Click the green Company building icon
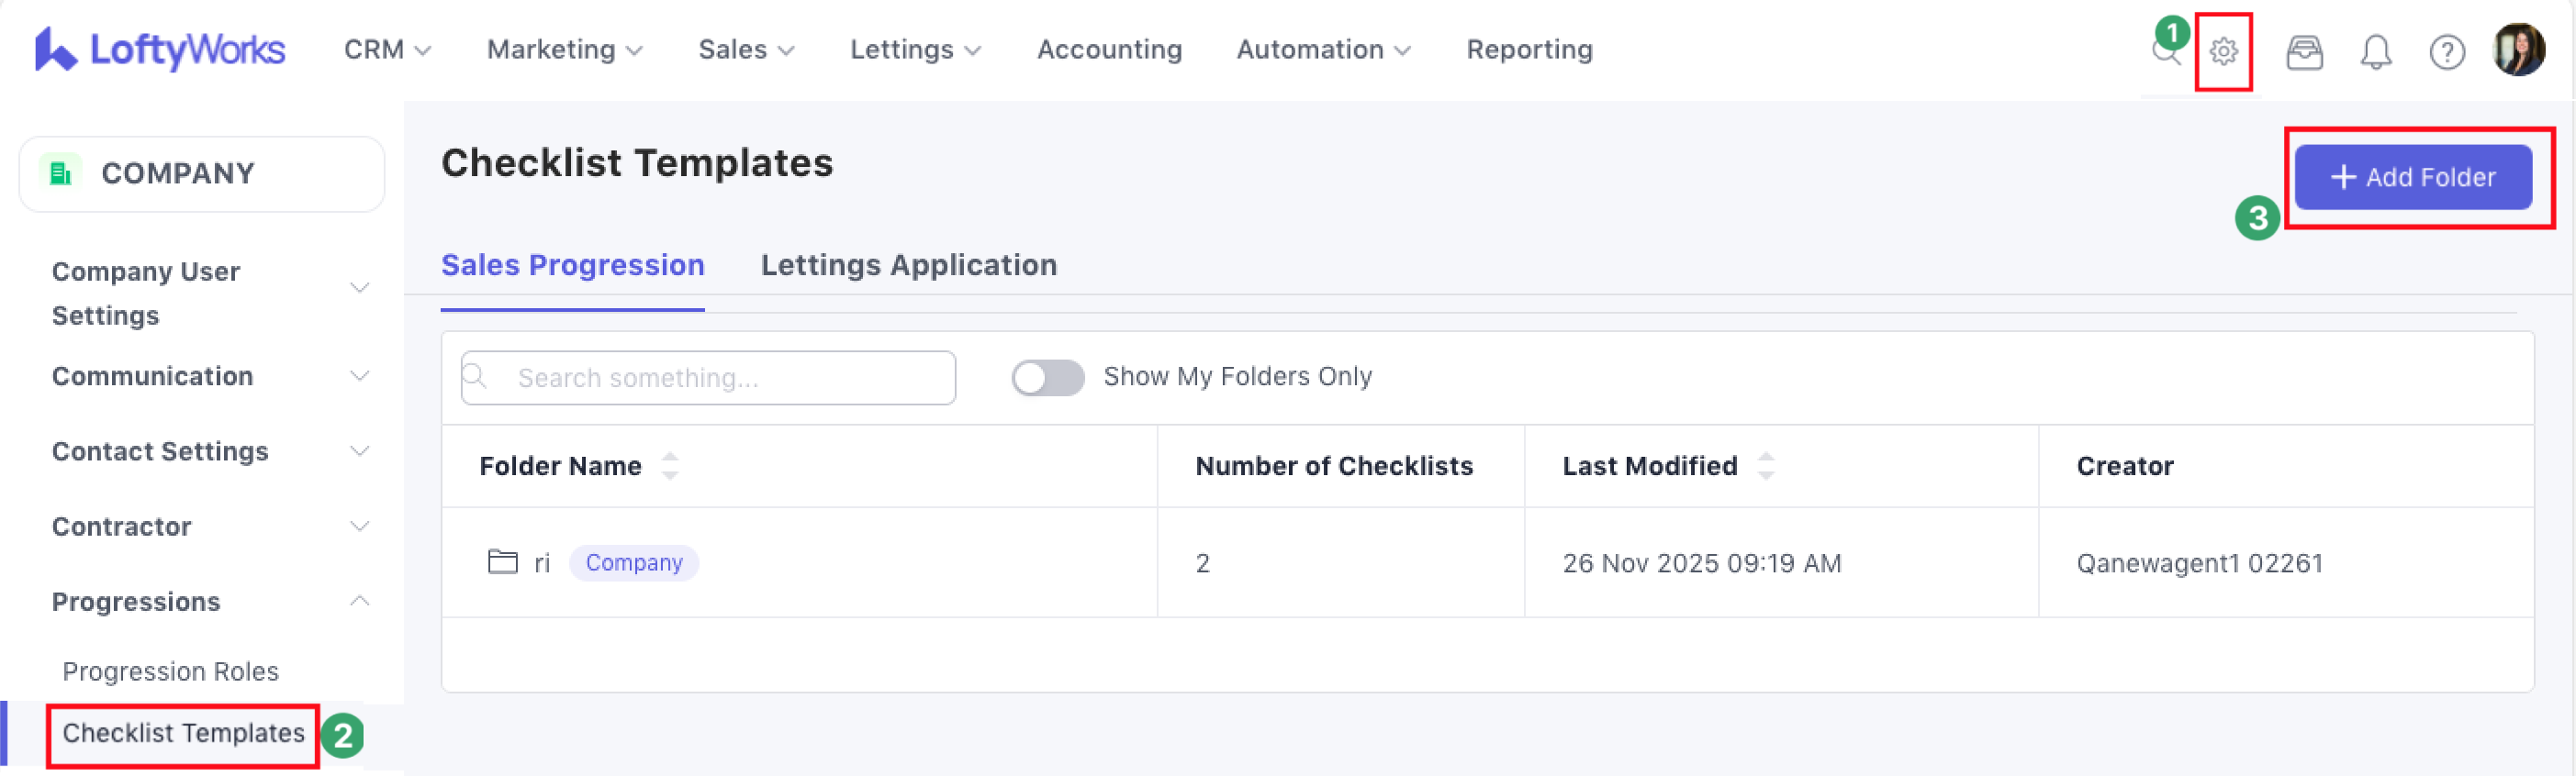This screenshot has width=2576, height=776. click(x=61, y=172)
